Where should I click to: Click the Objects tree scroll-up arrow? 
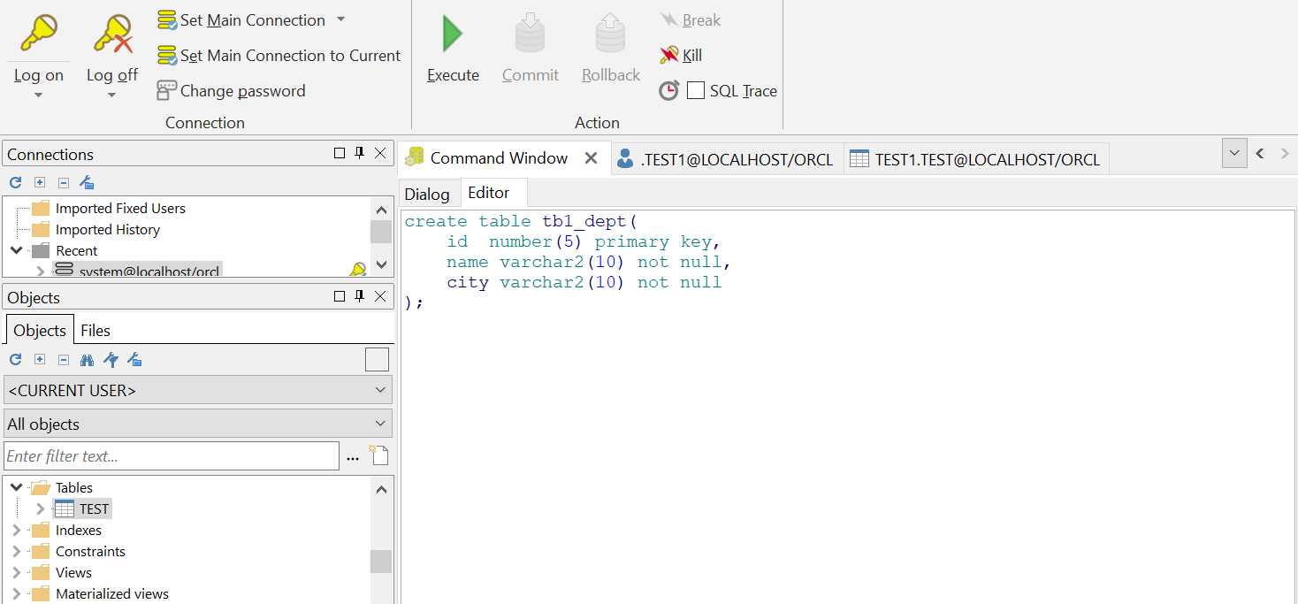[x=381, y=489]
